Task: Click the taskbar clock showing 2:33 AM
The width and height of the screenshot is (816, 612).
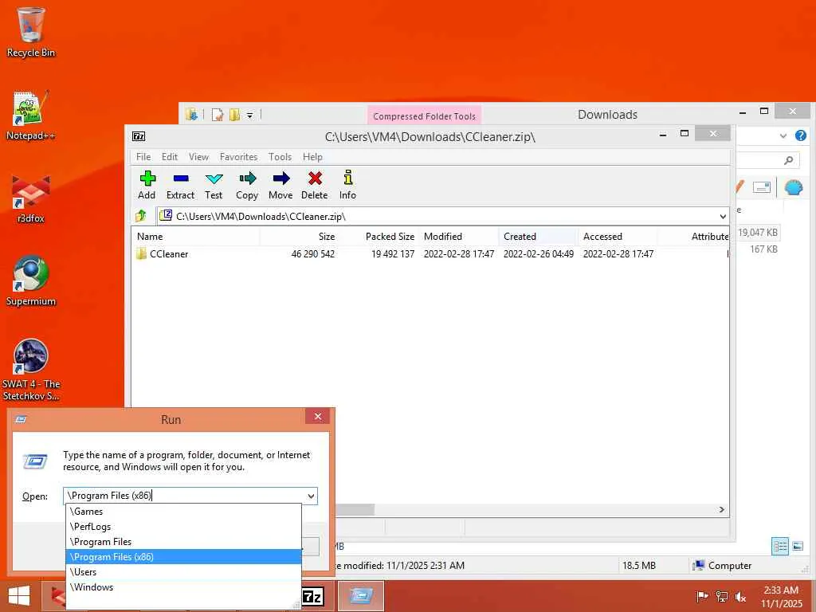Action: click(x=781, y=596)
